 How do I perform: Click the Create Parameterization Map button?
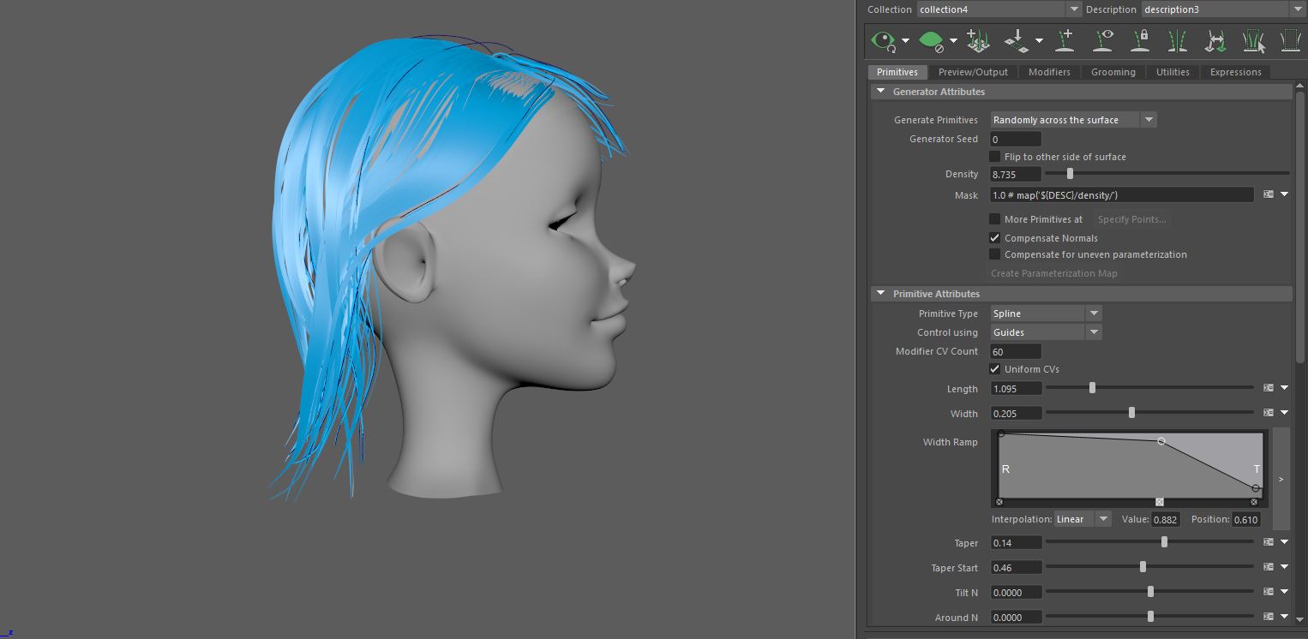coord(1054,273)
